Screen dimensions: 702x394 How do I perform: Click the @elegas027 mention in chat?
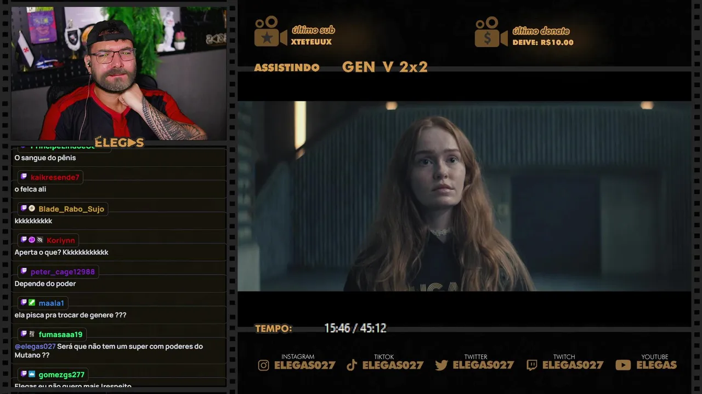(35, 346)
